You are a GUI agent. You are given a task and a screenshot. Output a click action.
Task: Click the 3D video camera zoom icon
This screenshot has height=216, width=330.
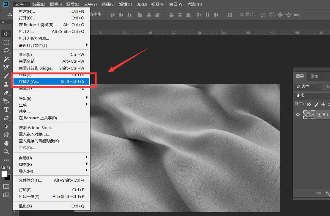pos(297,15)
